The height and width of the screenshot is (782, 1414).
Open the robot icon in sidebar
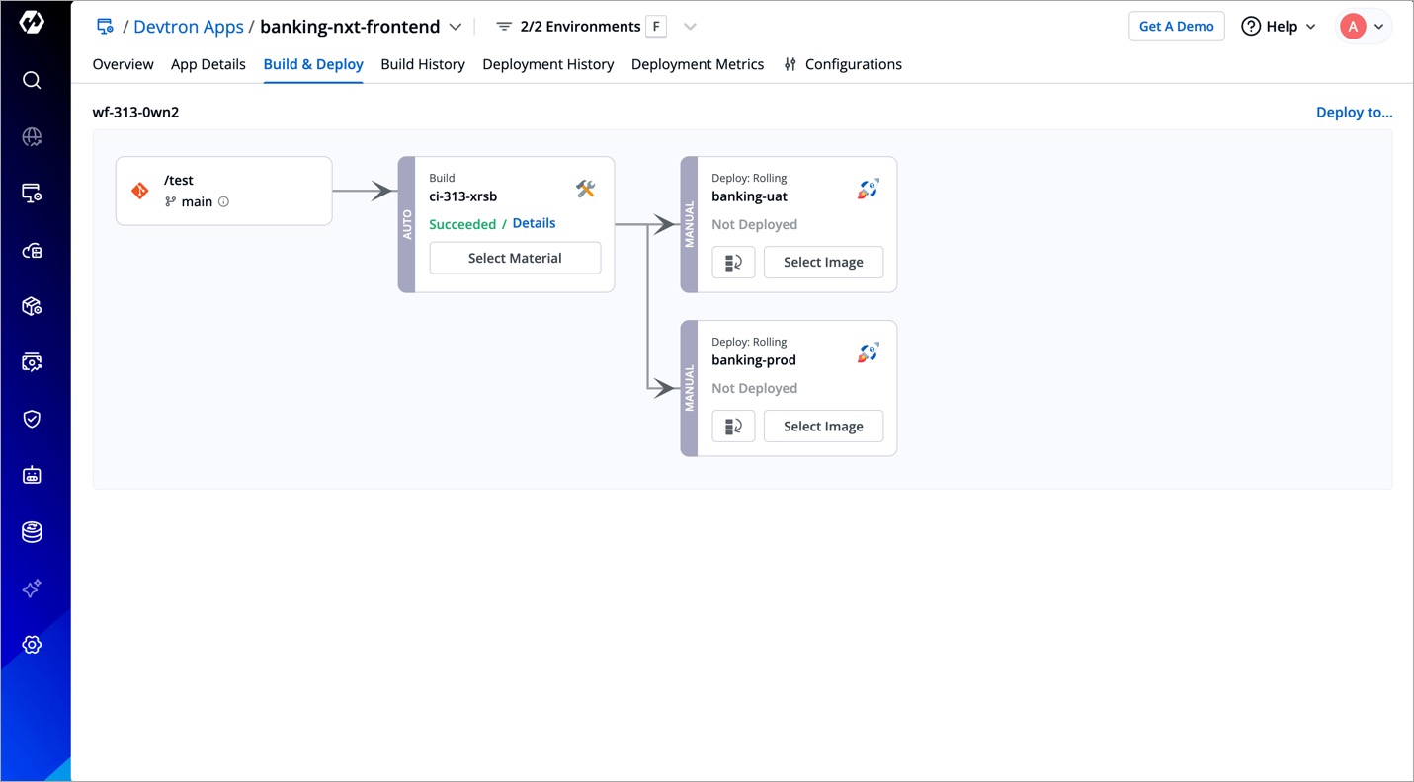(32, 476)
